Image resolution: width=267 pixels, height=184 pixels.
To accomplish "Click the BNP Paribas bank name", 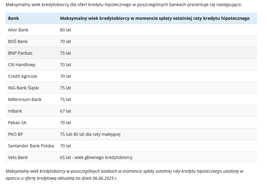I will [20, 53].
